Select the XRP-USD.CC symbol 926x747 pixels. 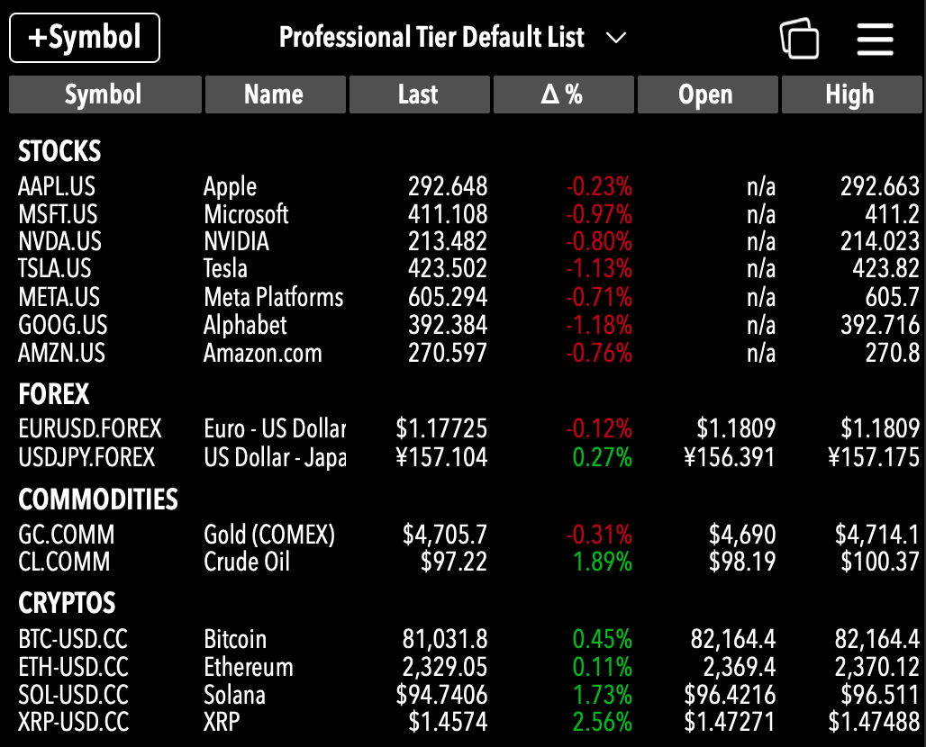coord(73,722)
